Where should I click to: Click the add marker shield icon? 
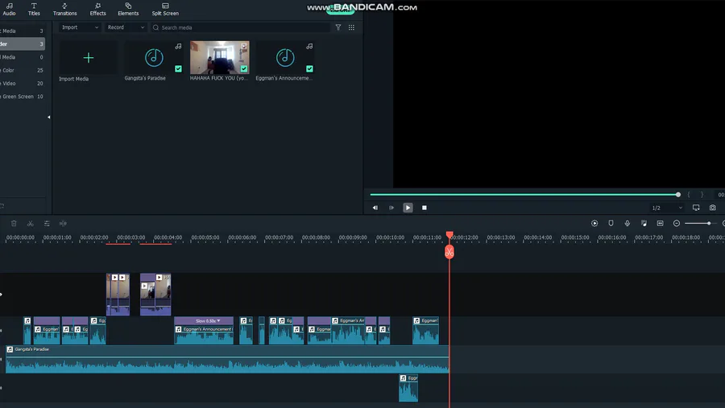[611, 224]
